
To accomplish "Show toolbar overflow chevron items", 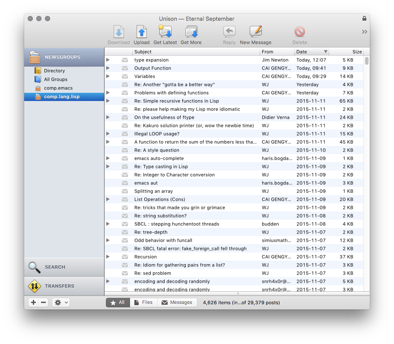I will pos(364,32).
